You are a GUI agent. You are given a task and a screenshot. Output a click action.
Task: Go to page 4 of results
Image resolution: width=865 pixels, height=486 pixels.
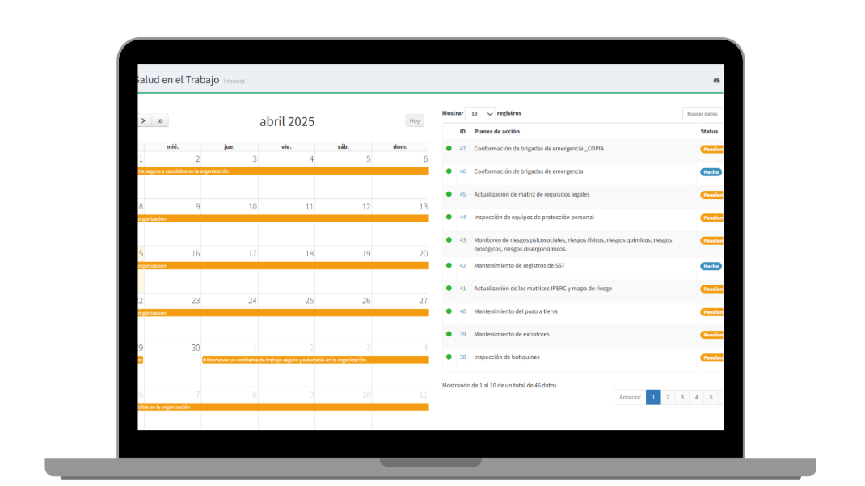point(696,397)
